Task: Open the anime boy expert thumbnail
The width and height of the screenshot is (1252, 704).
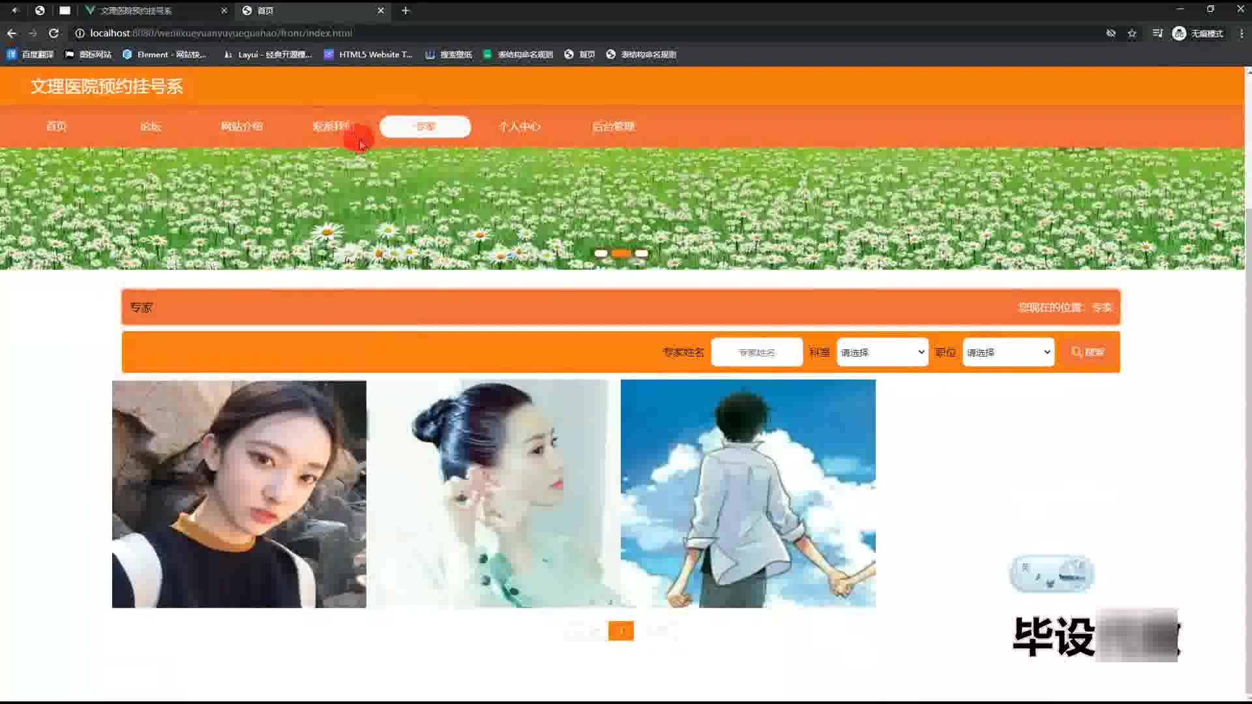Action: pyautogui.click(x=748, y=493)
